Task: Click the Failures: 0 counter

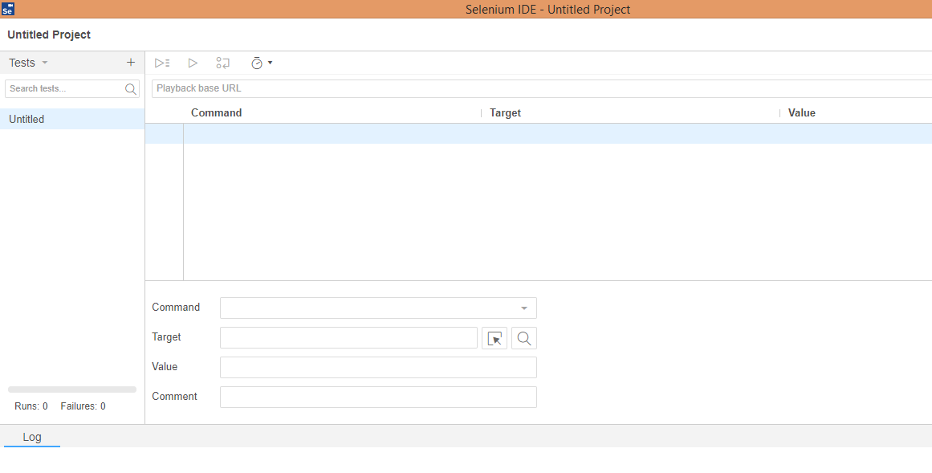Action: [x=83, y=406]
